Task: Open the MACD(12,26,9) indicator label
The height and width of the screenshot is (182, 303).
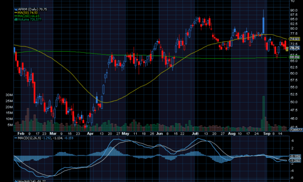Action: (29, 138)
